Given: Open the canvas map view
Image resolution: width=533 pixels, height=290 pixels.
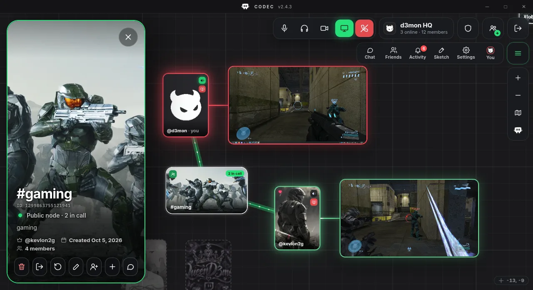Looking at the screenshot, I should tap(518, 113).
